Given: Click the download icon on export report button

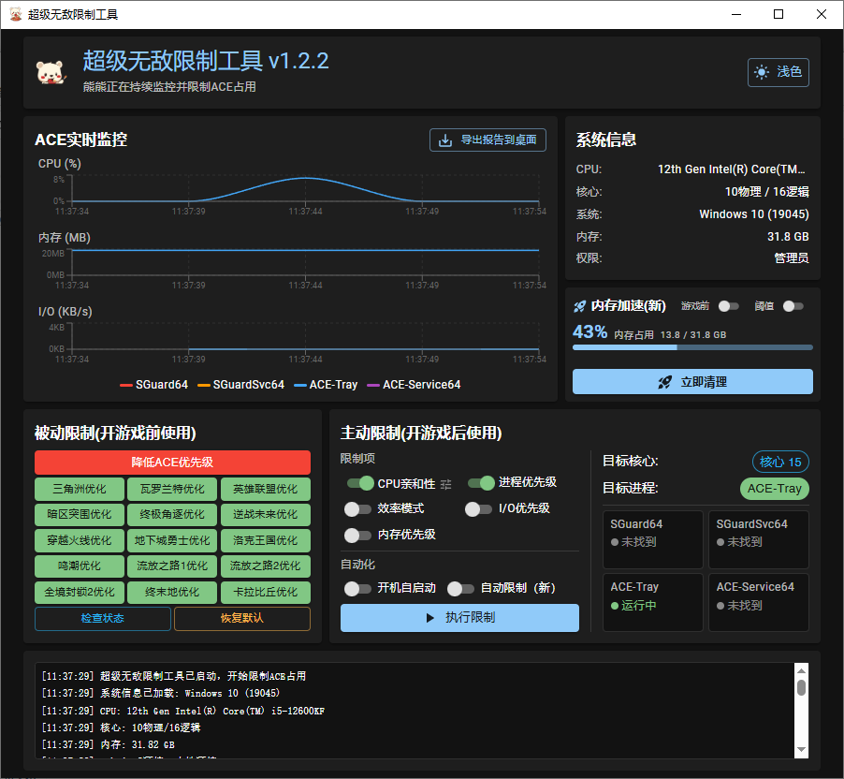Looking at the screenshot, I should pos(445,140).
